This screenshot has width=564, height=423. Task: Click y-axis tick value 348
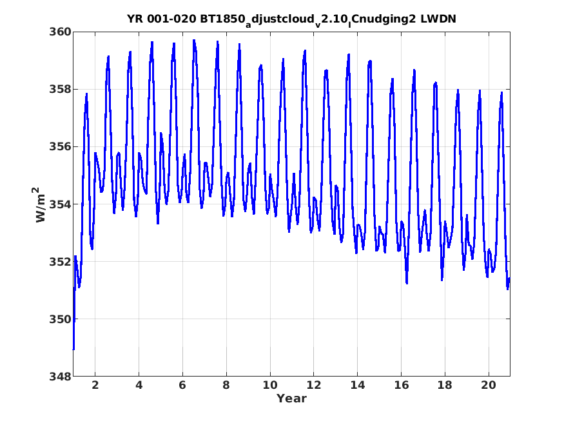pos(60,377)
